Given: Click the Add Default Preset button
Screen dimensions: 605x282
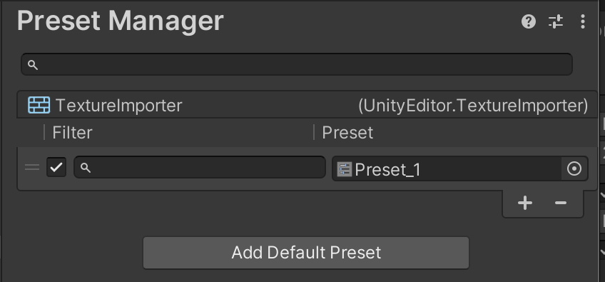Looking at the screenshot, I should (306, 253).
